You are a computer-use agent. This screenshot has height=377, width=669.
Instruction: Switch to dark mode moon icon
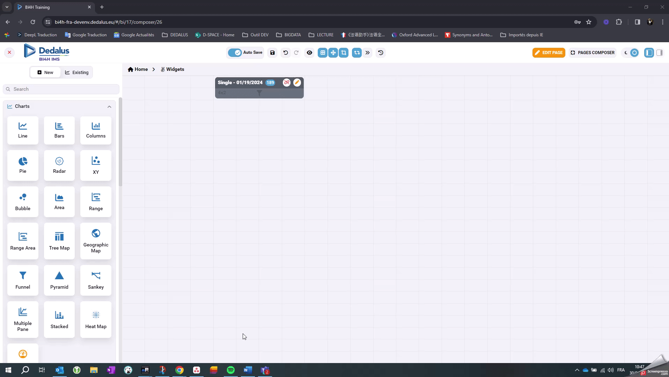[626, 53]
